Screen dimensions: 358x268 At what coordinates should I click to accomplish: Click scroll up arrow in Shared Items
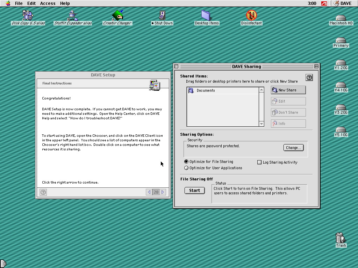point(262,90)
